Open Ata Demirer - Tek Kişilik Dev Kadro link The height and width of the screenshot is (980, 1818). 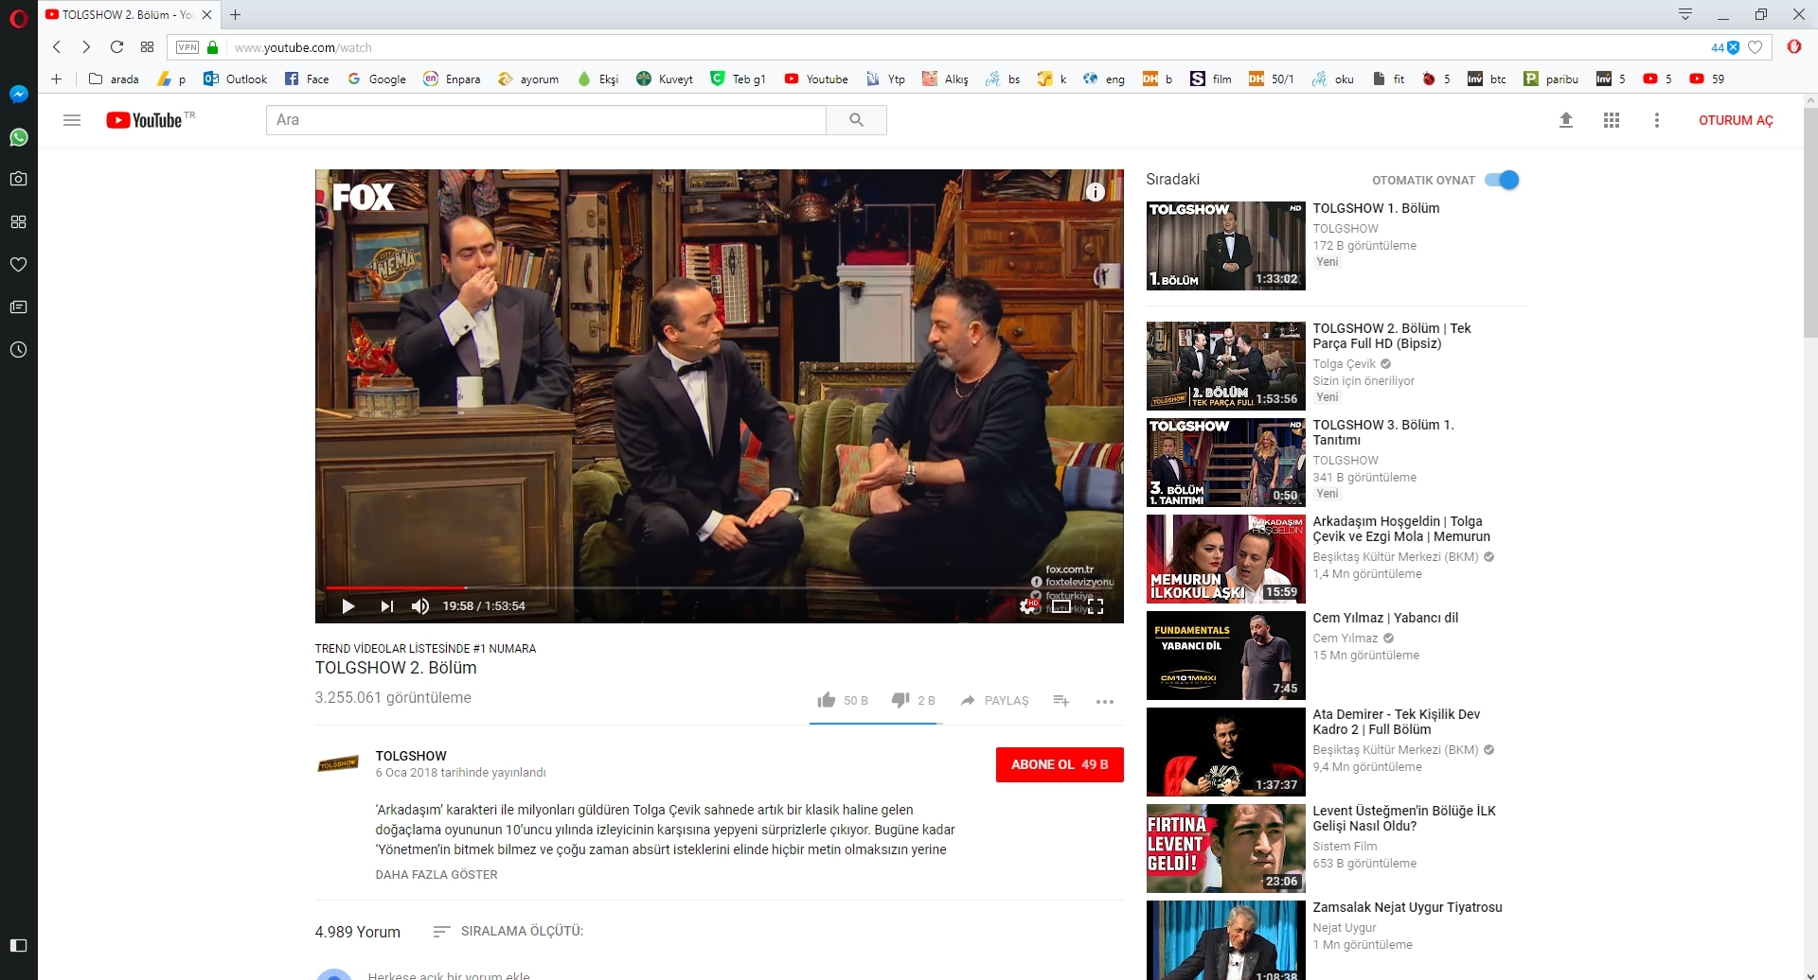click(x=1397, y=722)
